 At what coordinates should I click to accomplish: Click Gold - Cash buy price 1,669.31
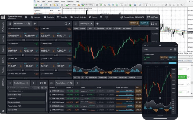[x=64, y=50]
